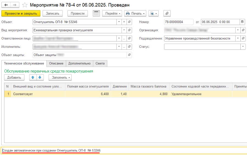Clear the Объект field with the x button

point(124,22)
